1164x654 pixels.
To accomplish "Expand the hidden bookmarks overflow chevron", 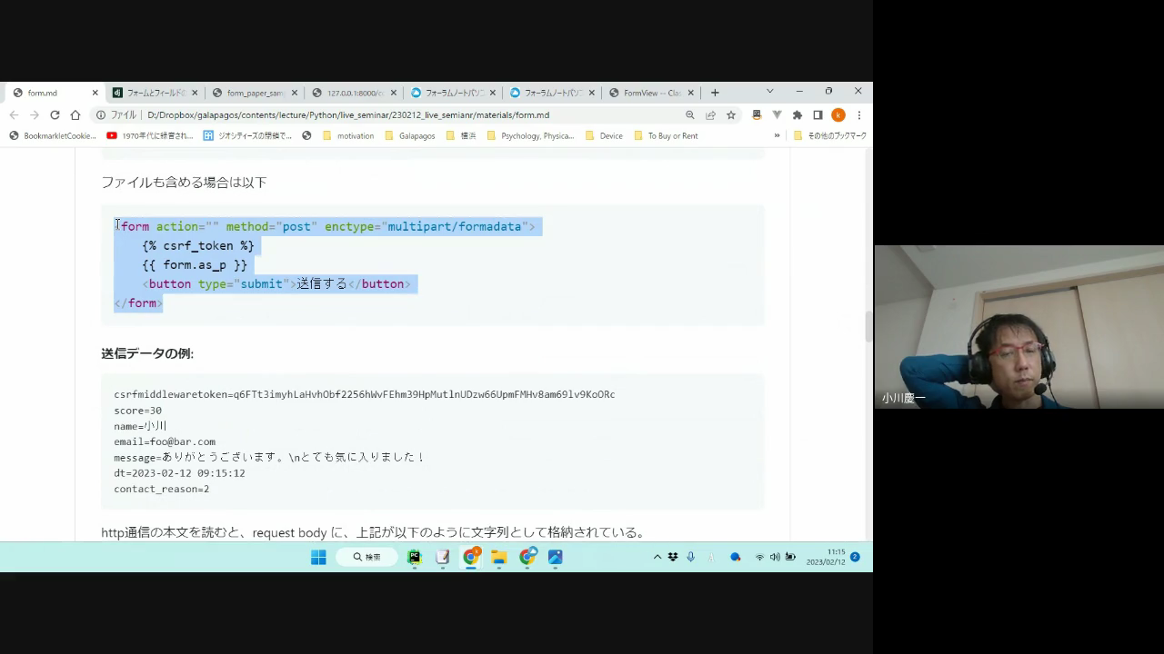I will click(x=777, y=136).
